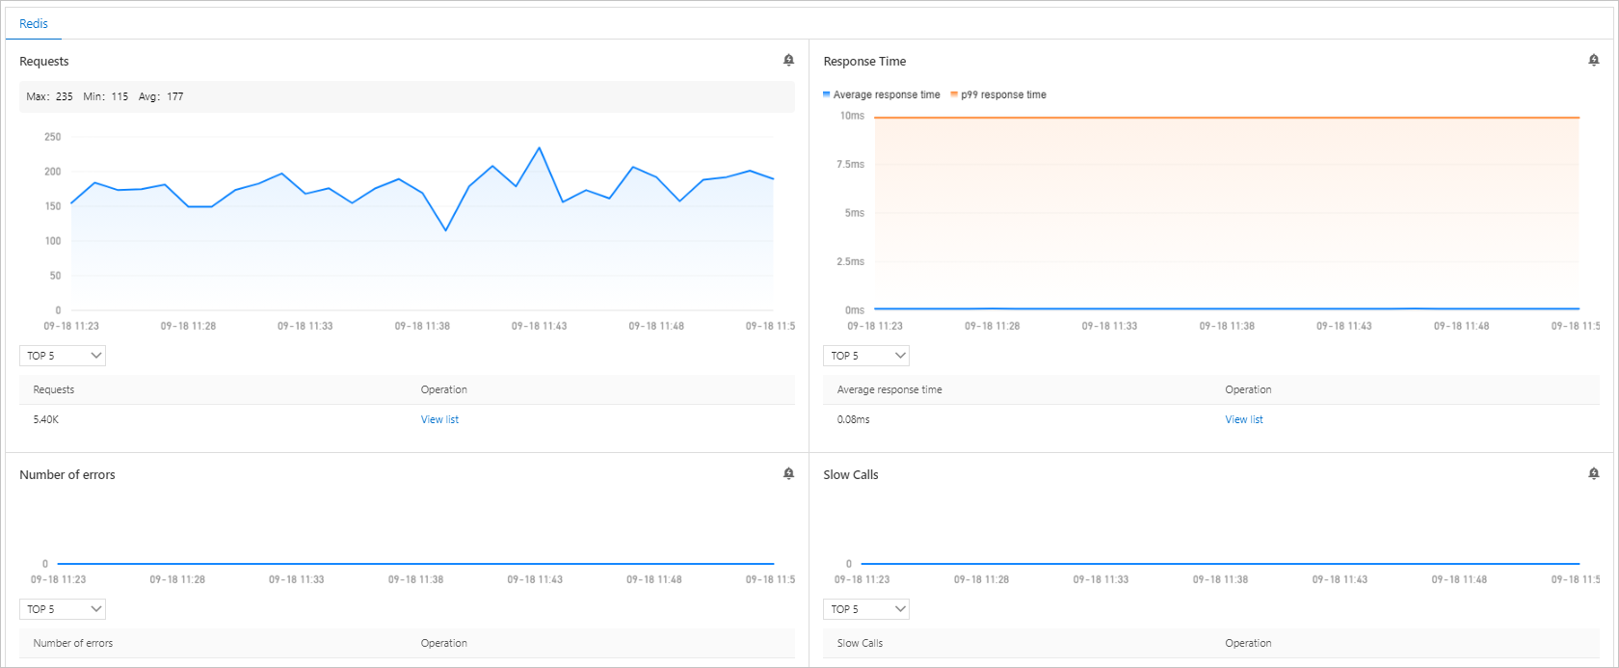Click the Operation column header in Slow Calls table
Image resolution: width=1619 pixels, height=668 pixels.
tap(1248, 643)
